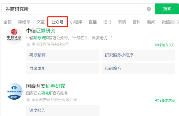The image size is (179, 116).
Task: Click the 国泰君安研究所 logo avatar
Action: 14,91
